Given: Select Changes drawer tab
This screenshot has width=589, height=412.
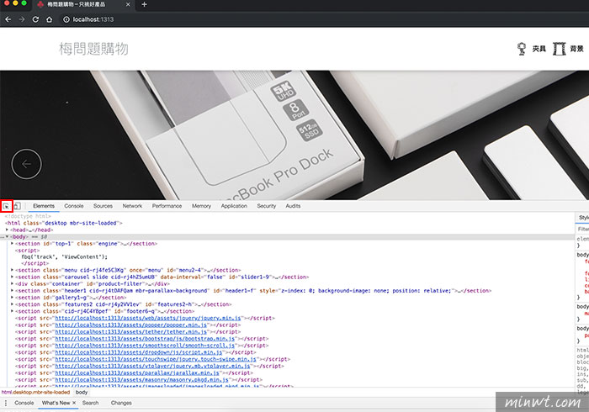Looking at the screenshot, I should [x=121, y=403].
